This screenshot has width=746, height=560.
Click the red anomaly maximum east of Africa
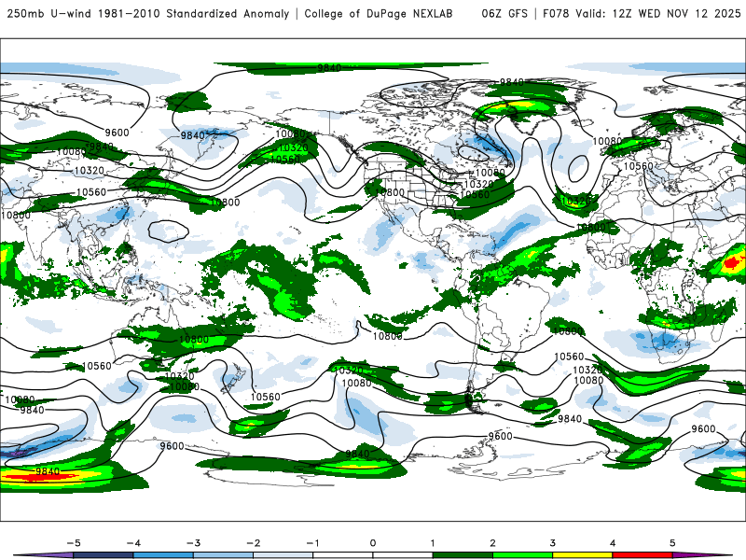(733, 262)
